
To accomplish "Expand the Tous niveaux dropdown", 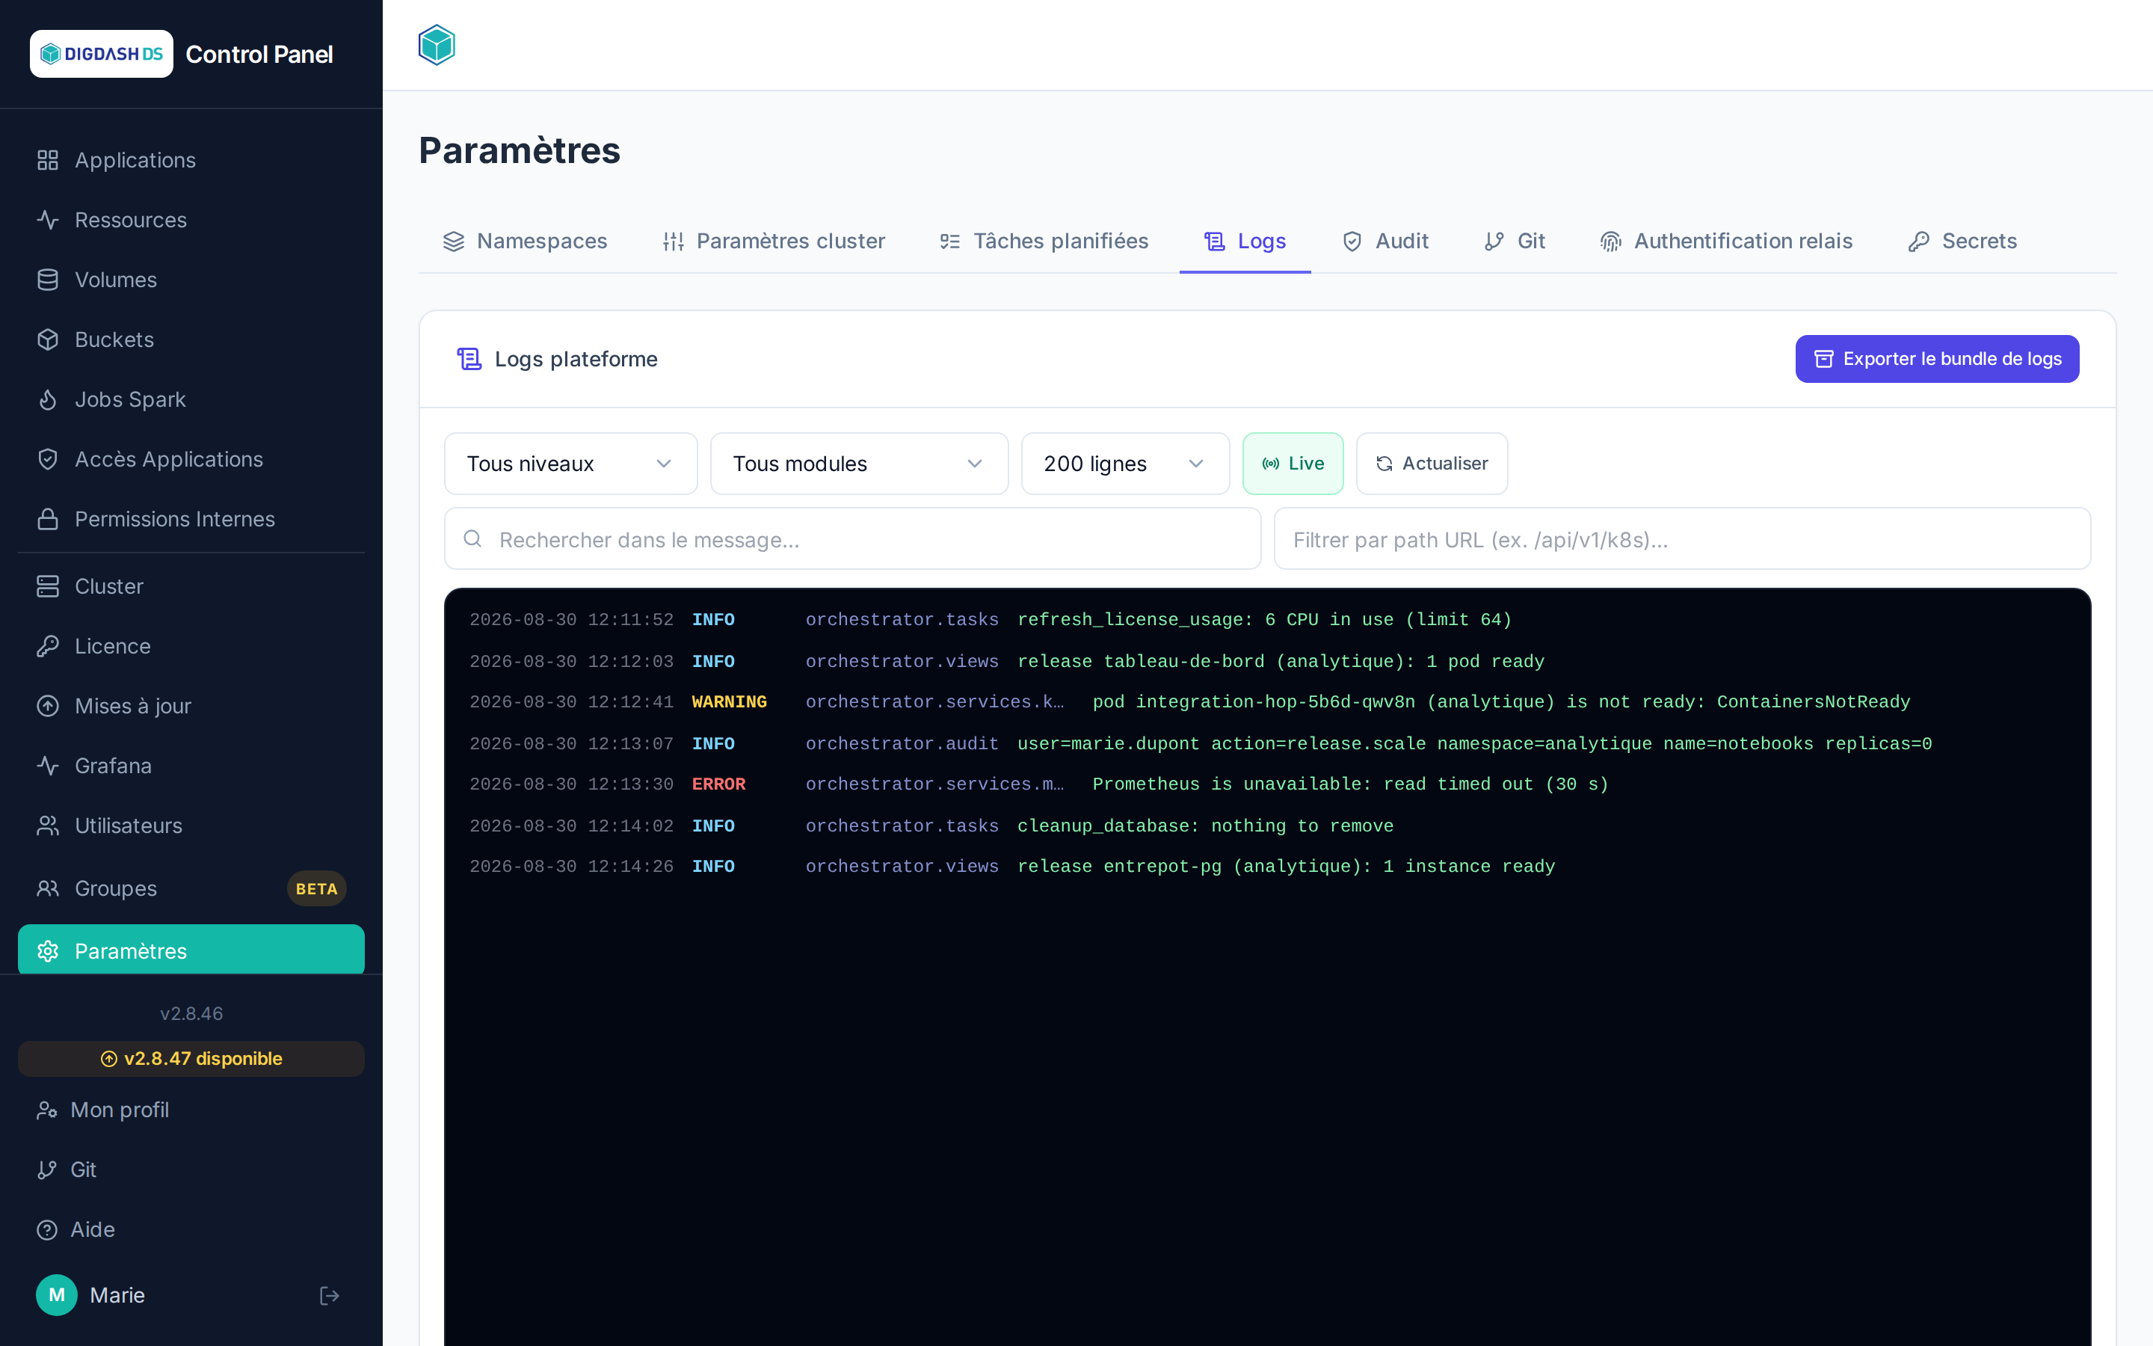I will 570,464.
